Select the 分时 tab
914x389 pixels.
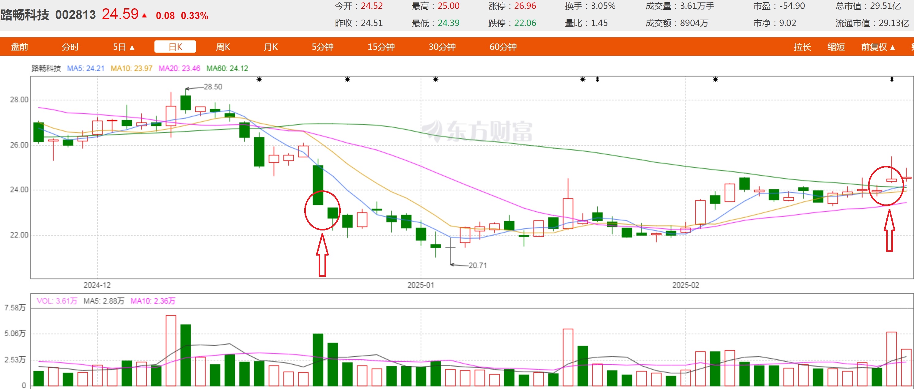[70, 47]
